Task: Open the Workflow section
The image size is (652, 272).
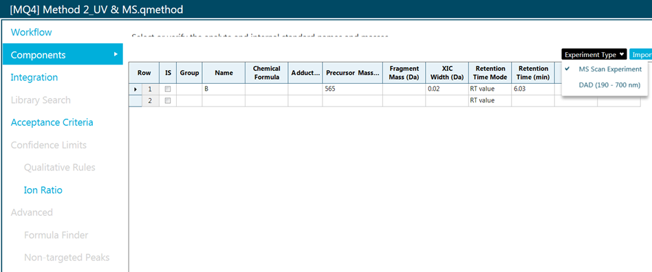Action: coord(31,32)
